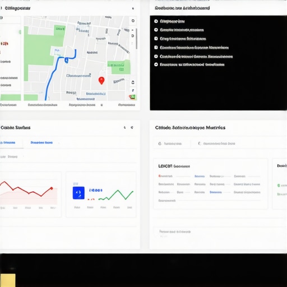Open the blue link in the card's third row

(x=216, y=192)
